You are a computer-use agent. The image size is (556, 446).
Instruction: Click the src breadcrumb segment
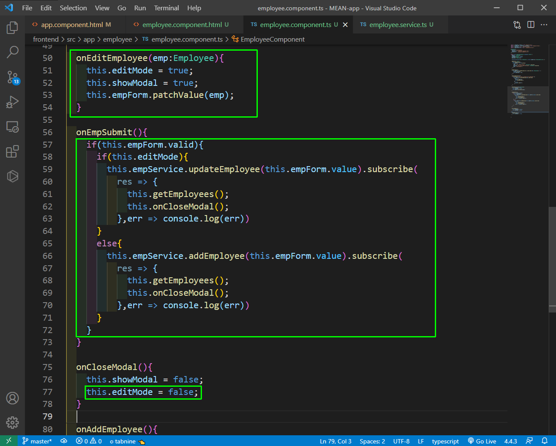[x=71, y=39]
